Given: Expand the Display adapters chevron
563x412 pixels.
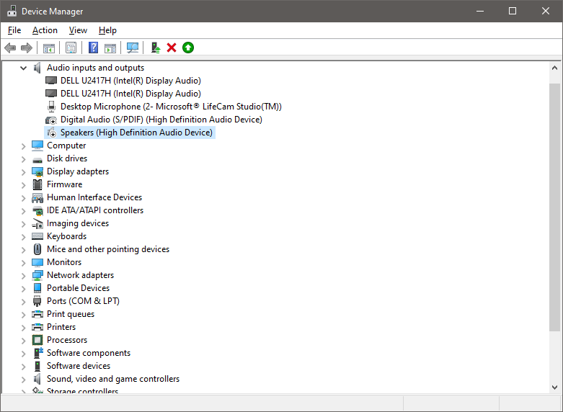Looking at the screenshot, I should 23,172.
